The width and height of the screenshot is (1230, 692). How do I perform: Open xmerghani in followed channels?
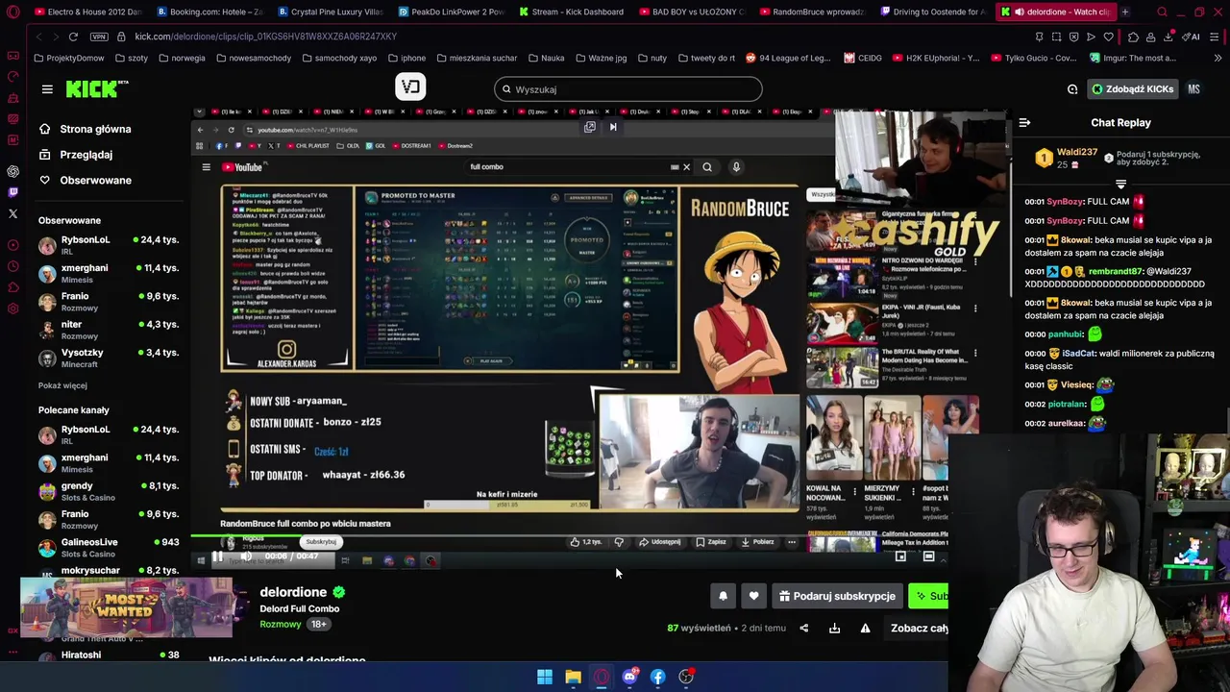(109, 273)
